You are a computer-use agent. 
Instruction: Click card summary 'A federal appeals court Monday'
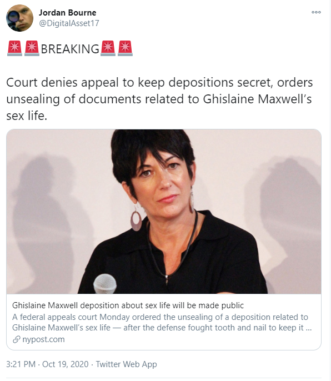(x=162, y=322)
